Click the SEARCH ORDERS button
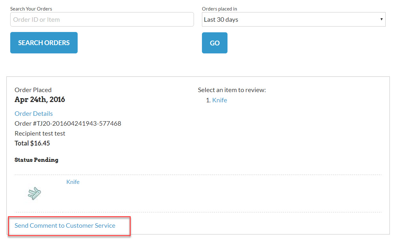The height and width of the screenshot is (245, 401). tap(44, 43)
